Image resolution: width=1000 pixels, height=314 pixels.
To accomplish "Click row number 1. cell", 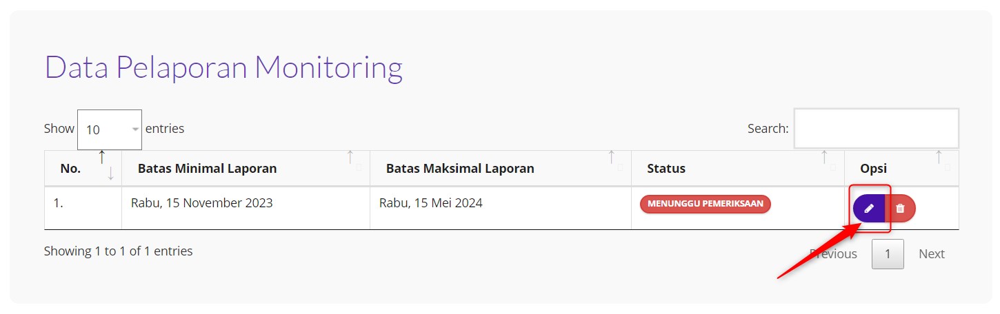I will (59, 203).
